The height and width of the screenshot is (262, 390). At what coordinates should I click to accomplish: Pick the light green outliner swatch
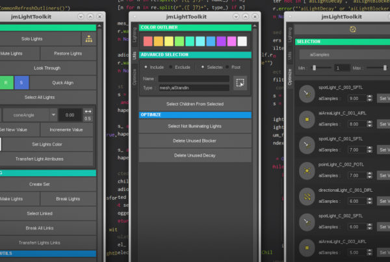pyautogui.click(x=179, y=42)
